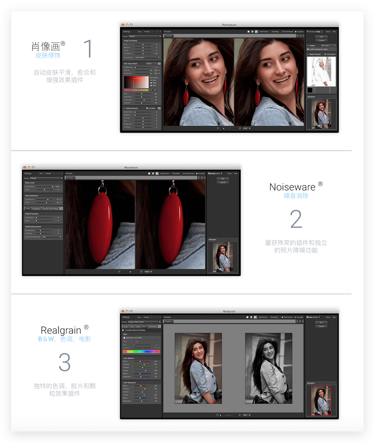Image resolution: width=375 pixels, height=443 pixels.
Task: Click the Portraiture skin tone color picker square
Action: coord(136,82)
